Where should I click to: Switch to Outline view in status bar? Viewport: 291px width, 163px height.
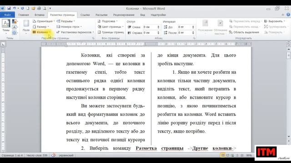click(237, 155)
